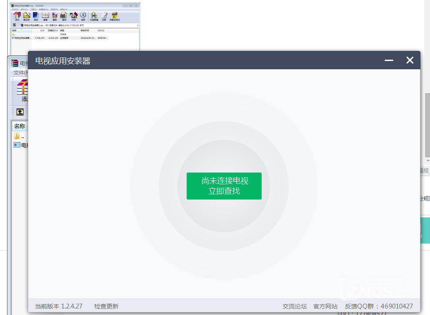This screenshot has height=315, width=430.
Task: Click the 查看 icon in the small WinRAR preview
Action: coord(45,17)
